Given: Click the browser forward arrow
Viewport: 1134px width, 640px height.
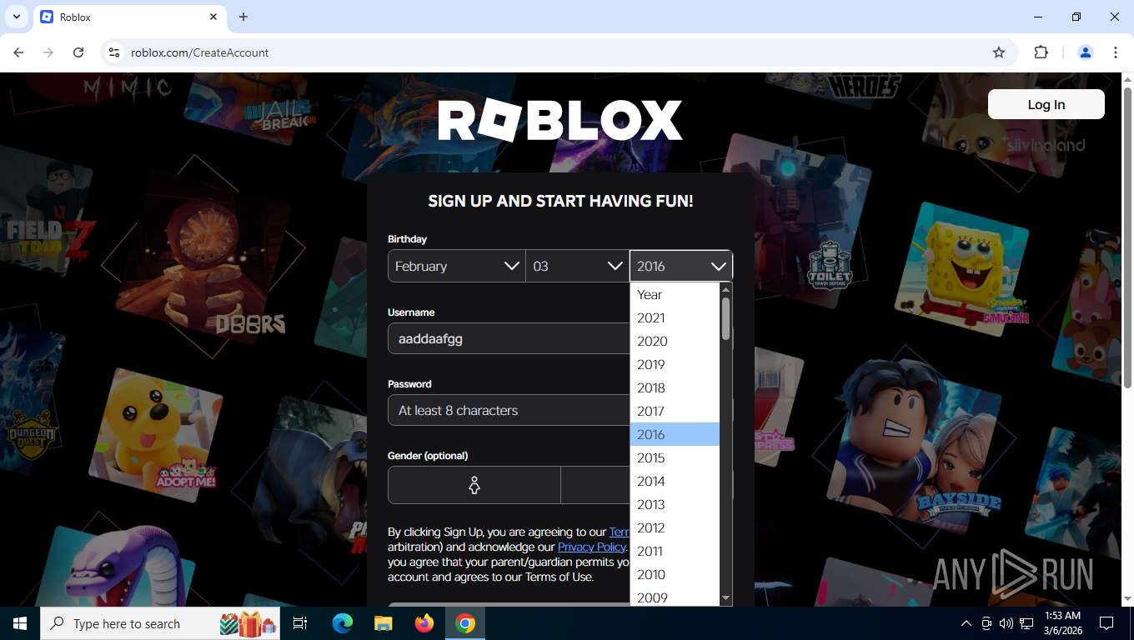Looking at the screenshot, I should point(48,52).
